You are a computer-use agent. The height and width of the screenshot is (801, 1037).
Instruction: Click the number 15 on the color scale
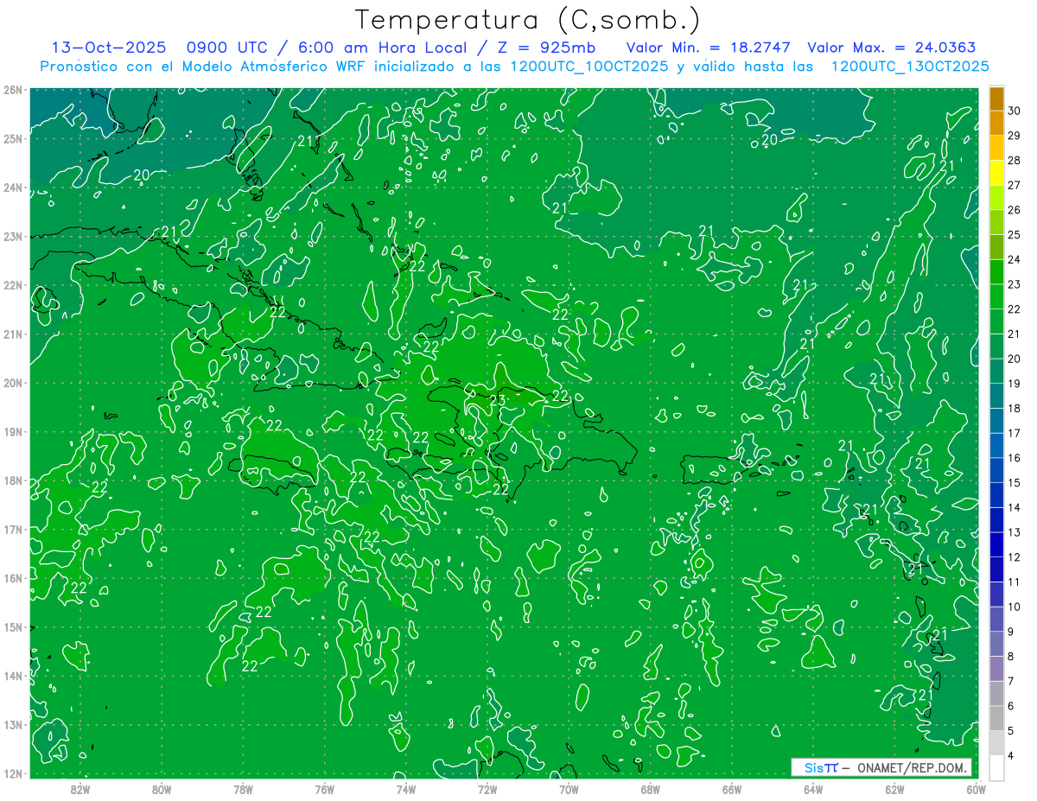1014,482
